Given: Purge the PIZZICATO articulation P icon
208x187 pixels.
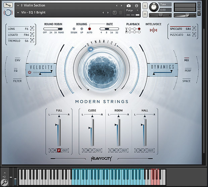Looking at the screenshot, I should point(194,35).
